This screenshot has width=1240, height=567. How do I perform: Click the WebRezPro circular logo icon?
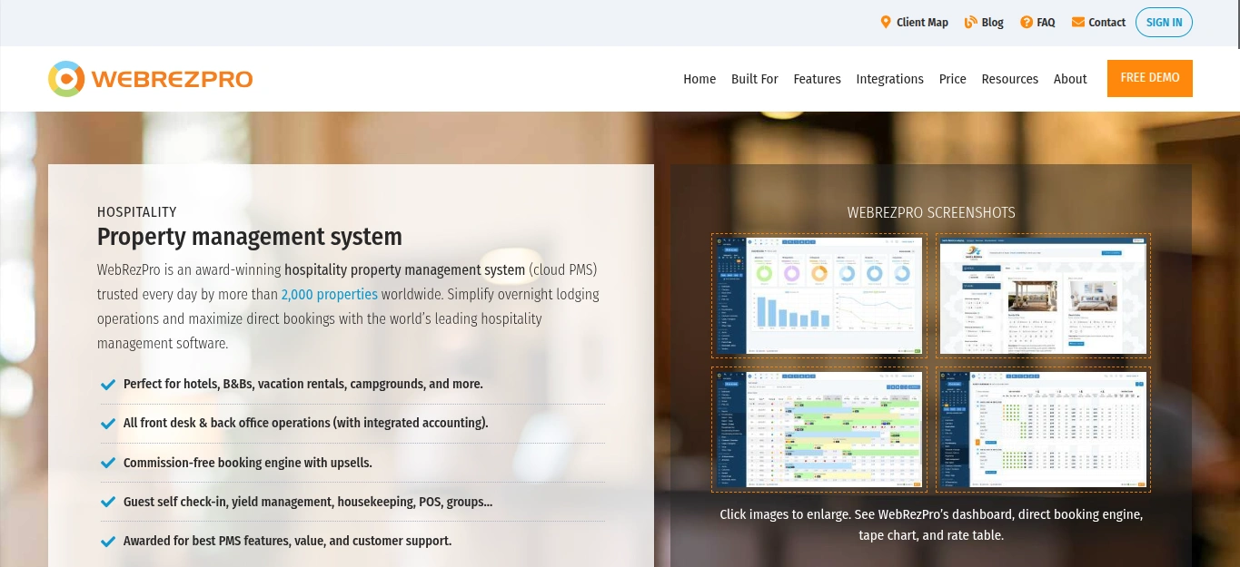coord(66,79)
